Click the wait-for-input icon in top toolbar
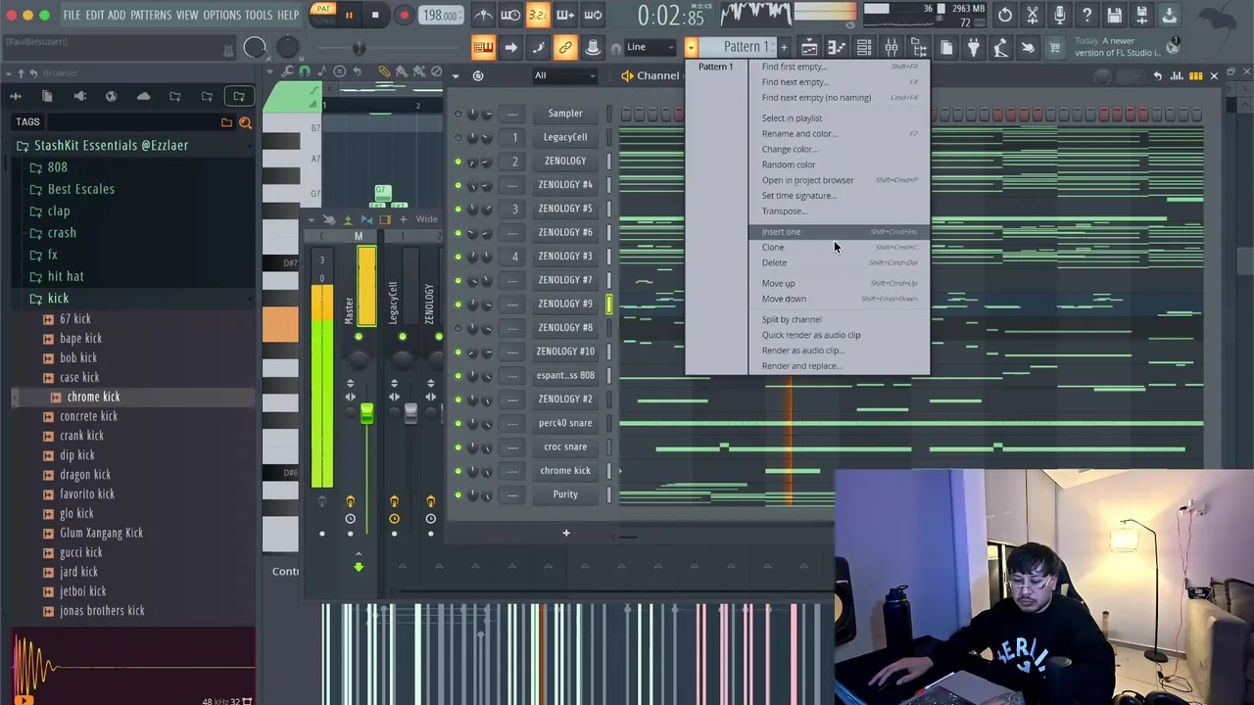1254x705 pixels. [510, 16]
